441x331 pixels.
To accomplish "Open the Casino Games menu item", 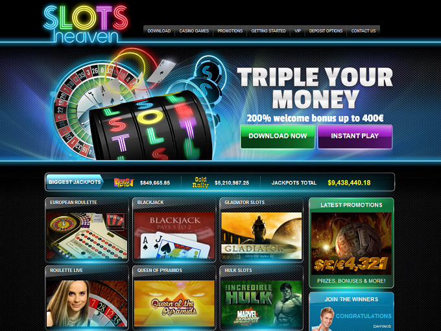I will 194,31.
